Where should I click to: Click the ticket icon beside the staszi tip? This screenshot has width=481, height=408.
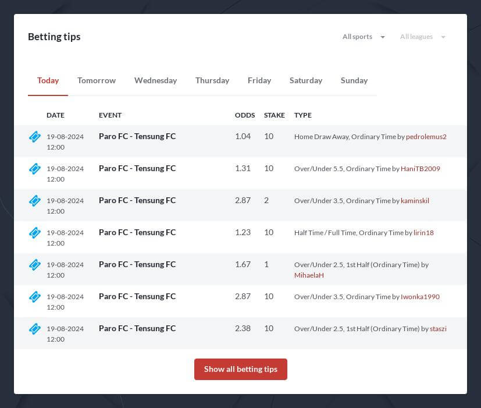pos(35,328)
